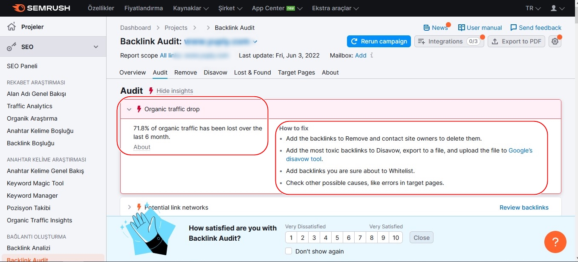This screenshot has width=578, height=262.
Task: Select satisfaction rating 7
Action: (360, 238)
